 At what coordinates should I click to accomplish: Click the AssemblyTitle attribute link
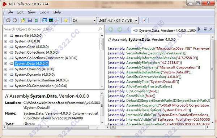coord(137,82)
